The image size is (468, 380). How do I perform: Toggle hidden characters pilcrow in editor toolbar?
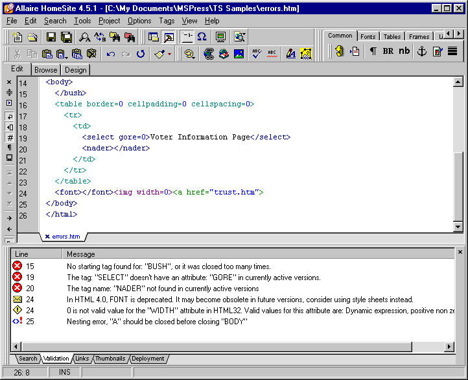[x=10, y=147]
